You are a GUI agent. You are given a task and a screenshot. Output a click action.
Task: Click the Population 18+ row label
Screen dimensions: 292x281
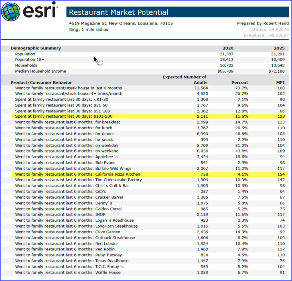pyautogui.click(x=30, y=59)
